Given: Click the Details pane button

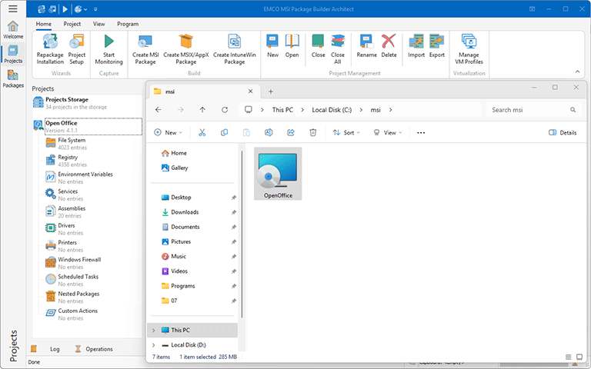Looking at the screenshot, I should [563, 132].
